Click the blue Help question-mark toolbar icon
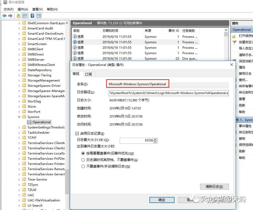253x210 pixels. (x=32, y=16)
